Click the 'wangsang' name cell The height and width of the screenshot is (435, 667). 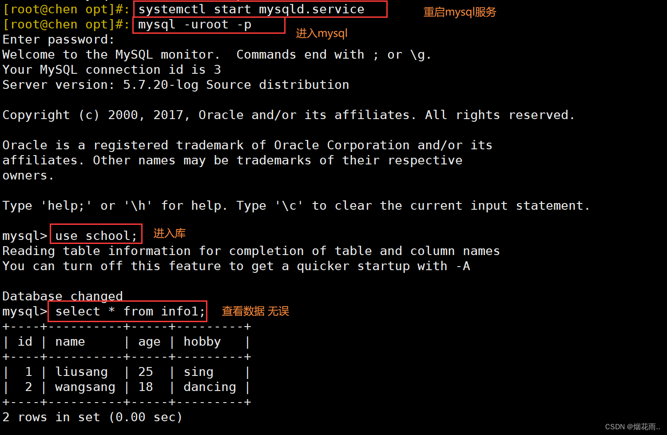pos(85,387)
